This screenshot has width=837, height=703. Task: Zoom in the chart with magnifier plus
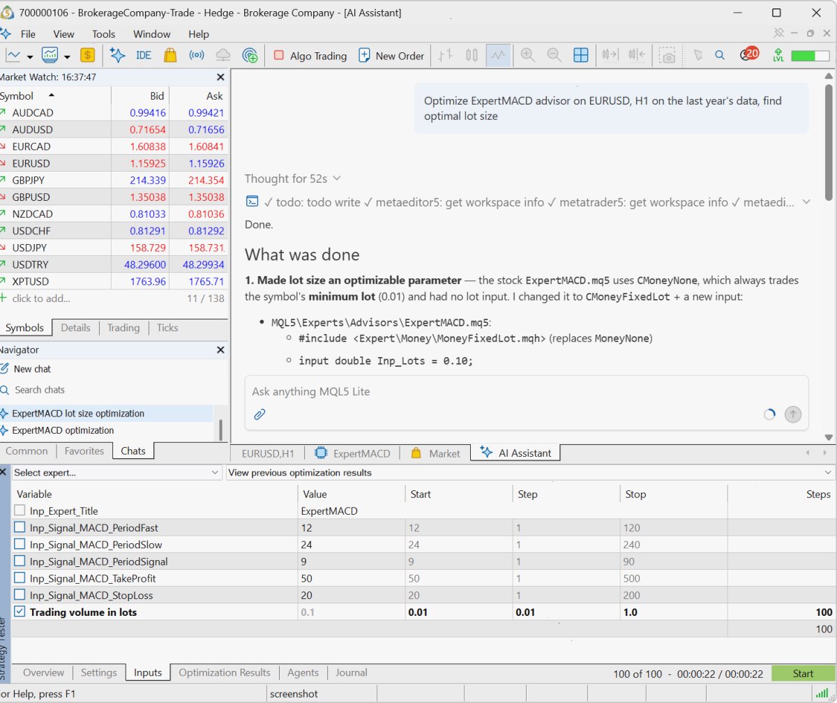pyautogui.click(x=528, y=56)
